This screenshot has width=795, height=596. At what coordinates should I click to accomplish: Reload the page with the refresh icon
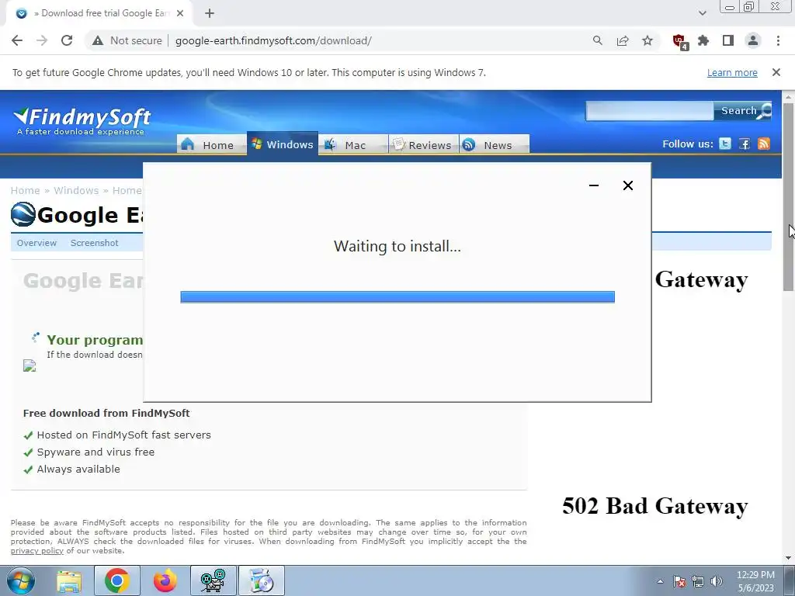[x=67, y=40]
